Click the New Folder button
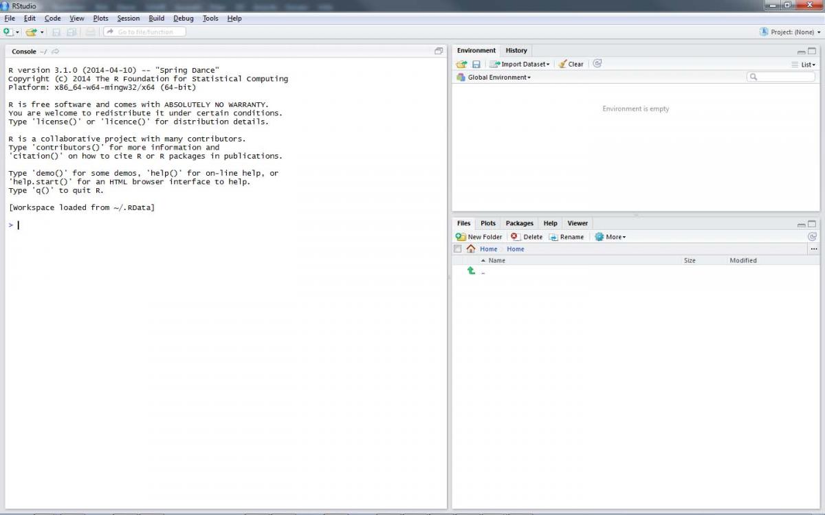The width and height of the screenshot is (825, 515). pos(479,237)
